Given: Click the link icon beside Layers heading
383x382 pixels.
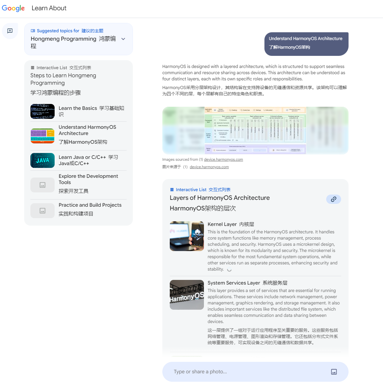Looking at the screenshot, I should point(333,199).
